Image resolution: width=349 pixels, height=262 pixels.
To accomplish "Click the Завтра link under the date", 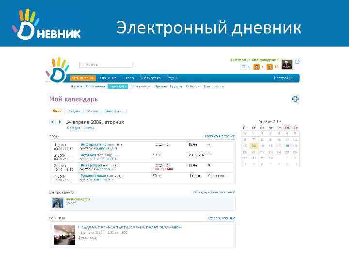I will tap(89, 128).
